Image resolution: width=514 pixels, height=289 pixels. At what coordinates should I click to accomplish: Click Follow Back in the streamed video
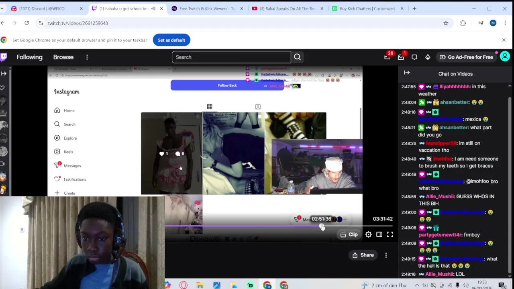(x=227, y=85)
